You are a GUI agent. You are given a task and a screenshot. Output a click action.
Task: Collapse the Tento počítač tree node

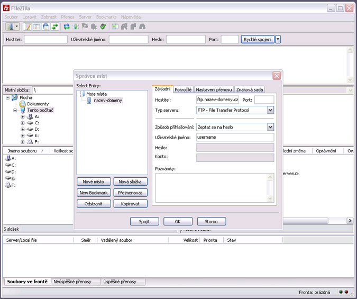pos(15,110)
